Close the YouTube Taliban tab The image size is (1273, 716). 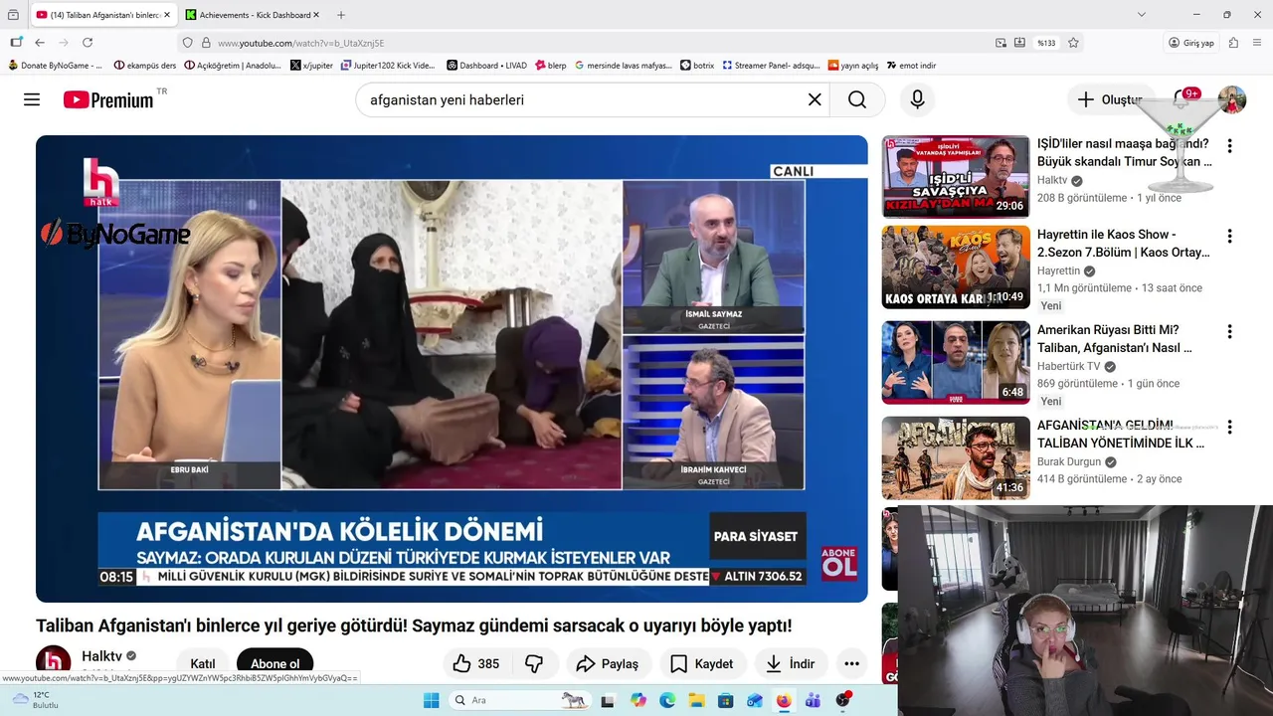(166, 15)
